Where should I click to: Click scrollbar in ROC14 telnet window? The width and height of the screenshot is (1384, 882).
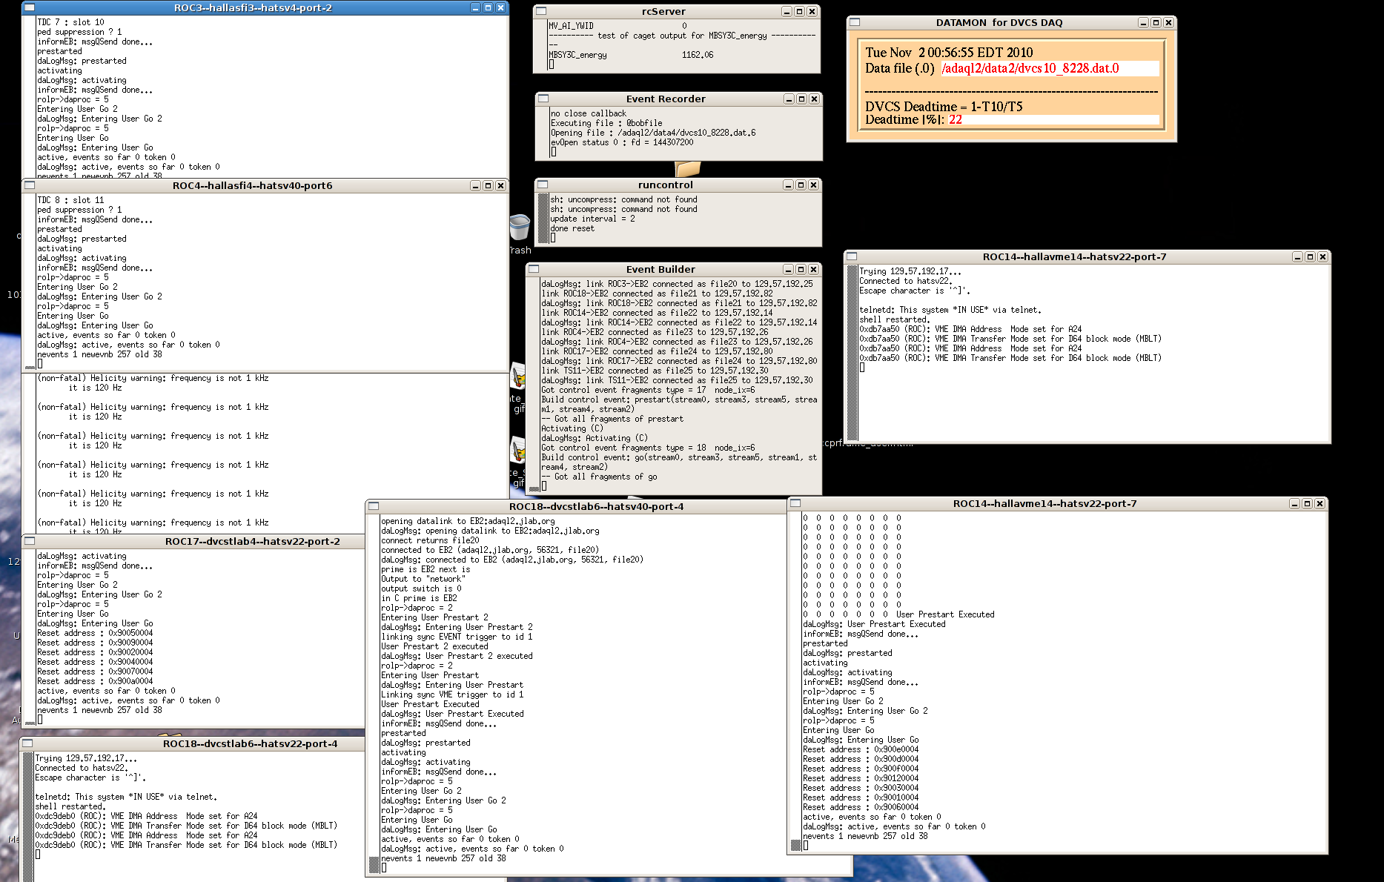(x=852, y=353)
